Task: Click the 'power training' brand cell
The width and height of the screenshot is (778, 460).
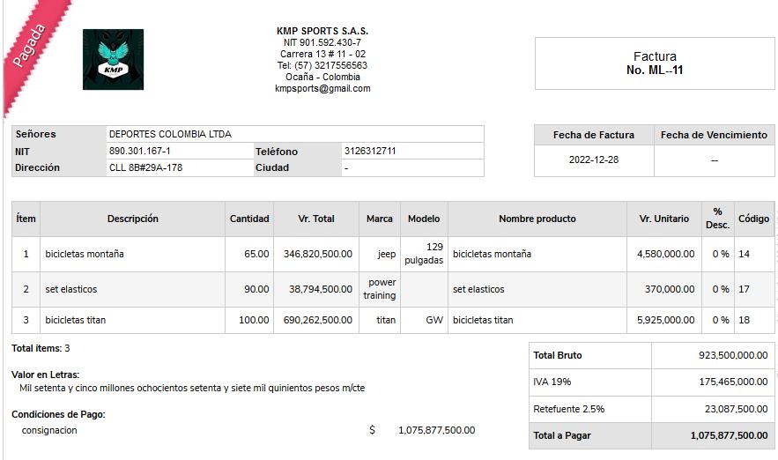Action: 380,289
